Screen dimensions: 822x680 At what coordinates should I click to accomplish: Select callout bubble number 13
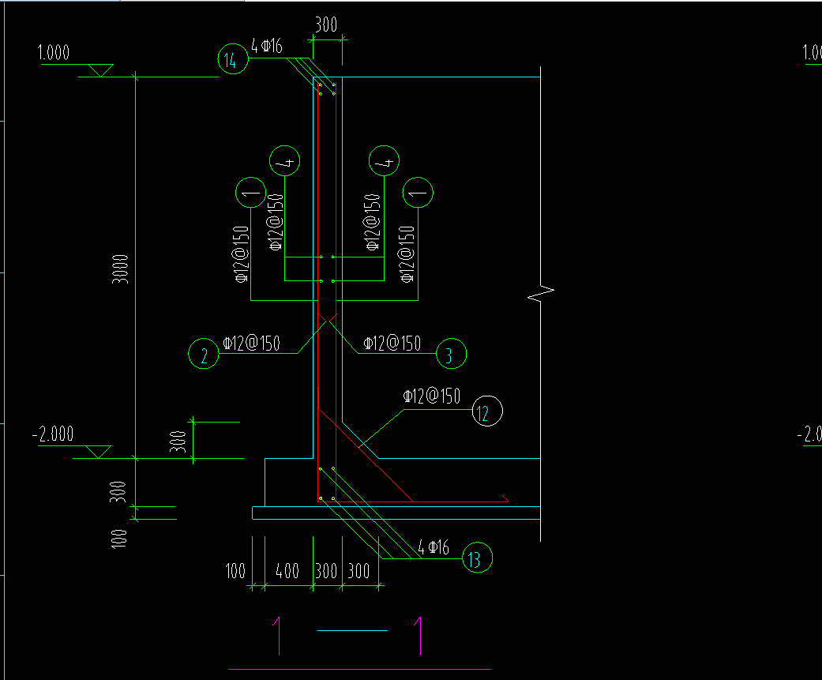point(477,558)
